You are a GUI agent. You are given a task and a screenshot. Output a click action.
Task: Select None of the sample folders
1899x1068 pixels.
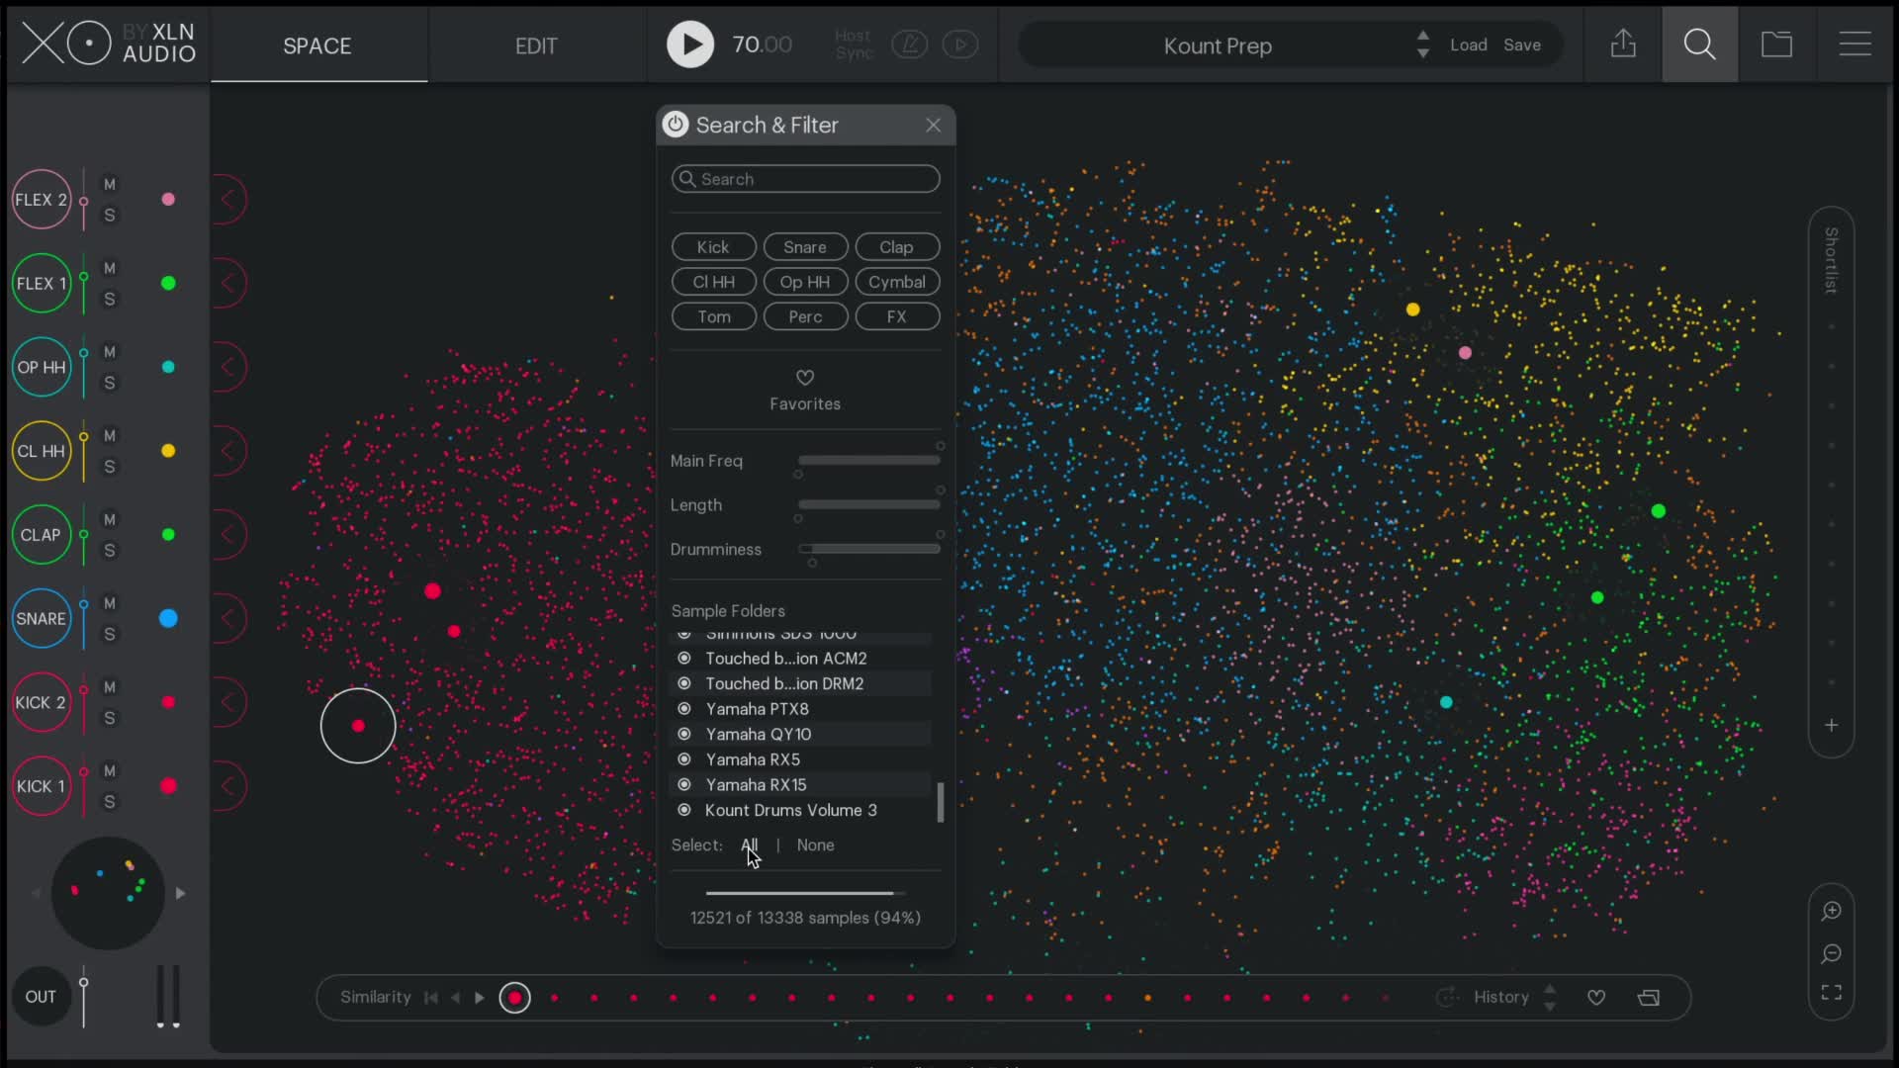click(x=815, y=845)
